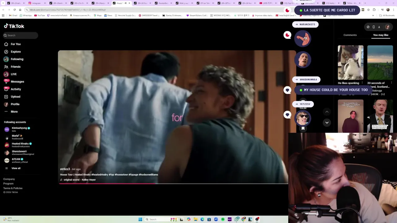Expand Terms & Policies footer section
The image size is (397, 223).
[x=13, y=188]
